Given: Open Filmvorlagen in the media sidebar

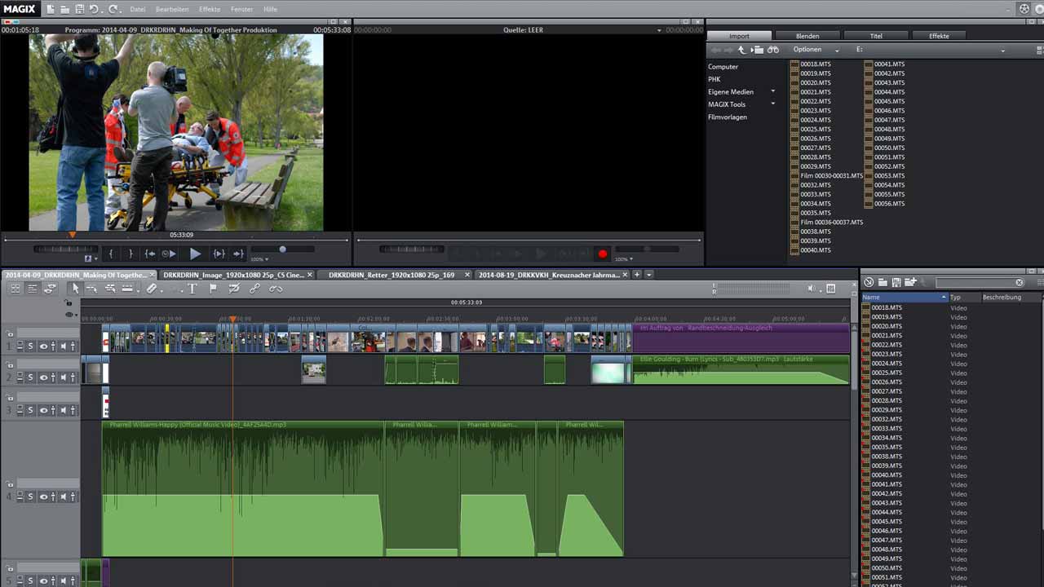Looking at the screenshot, I should (x=727, y=117).
